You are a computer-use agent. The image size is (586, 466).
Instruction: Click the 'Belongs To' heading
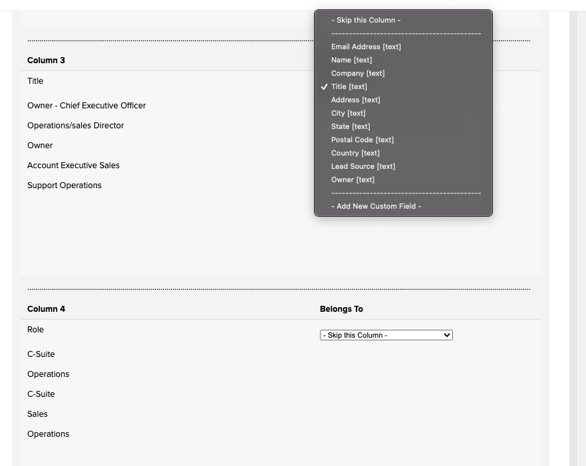[341, 309]
